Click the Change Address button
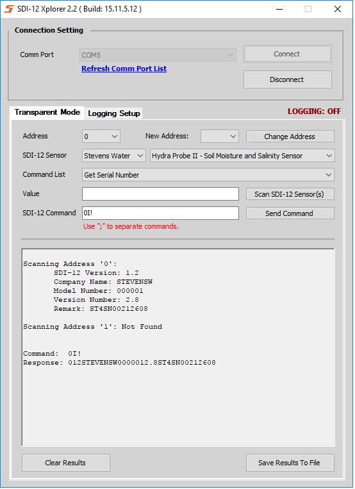The width and height of the screenshot is (355, 489). click(290, 137)
